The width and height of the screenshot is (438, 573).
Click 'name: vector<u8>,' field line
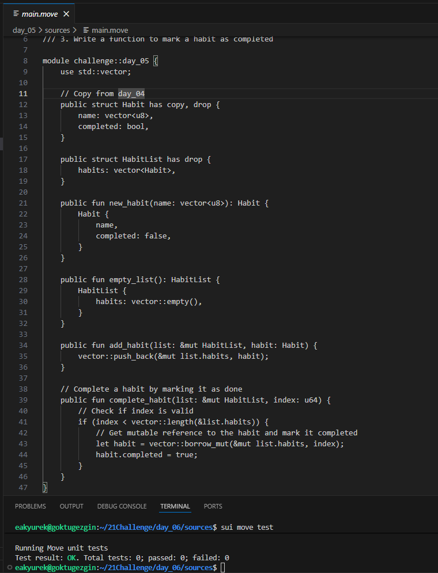115,116
